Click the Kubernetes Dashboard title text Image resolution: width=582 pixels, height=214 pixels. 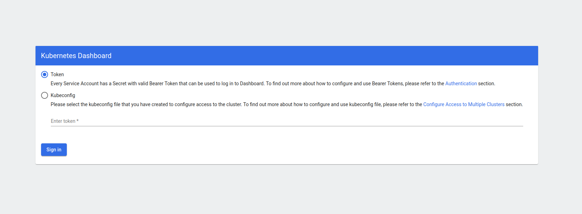(x=76, y=56)
